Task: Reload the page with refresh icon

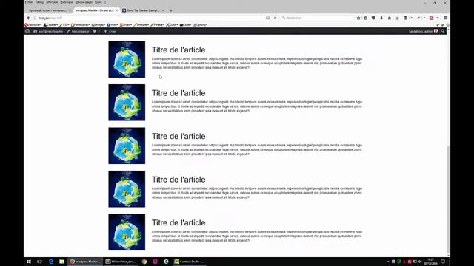Action: 275,18
